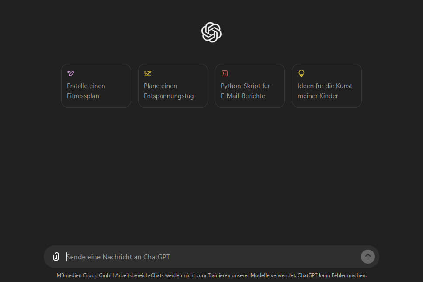Viewport: 423px width, 282px height.
Task: Click the yellow airplane icon on Entspannungstag card
Action: click(x=148, y=73)
